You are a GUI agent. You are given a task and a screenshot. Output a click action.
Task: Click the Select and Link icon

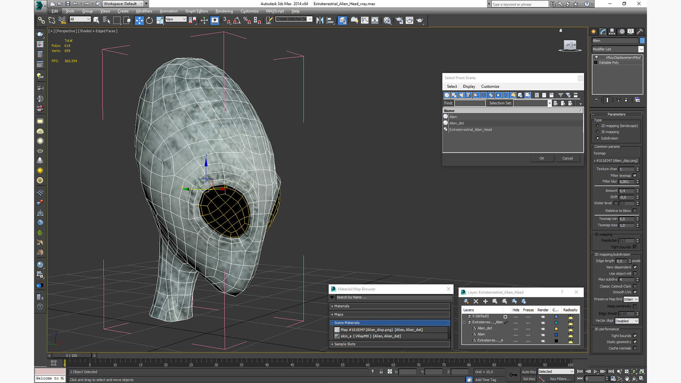(x=41, y=21)
